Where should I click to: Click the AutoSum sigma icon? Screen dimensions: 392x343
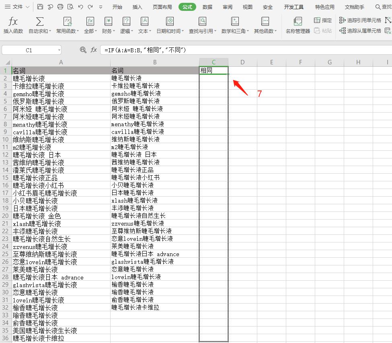pyautogui.click(x=40, y=21)
